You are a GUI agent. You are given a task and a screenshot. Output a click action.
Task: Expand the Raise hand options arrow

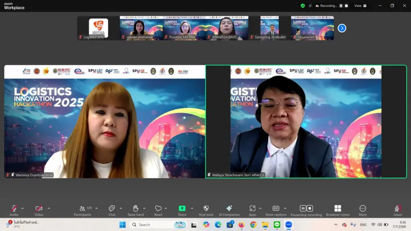144,209
